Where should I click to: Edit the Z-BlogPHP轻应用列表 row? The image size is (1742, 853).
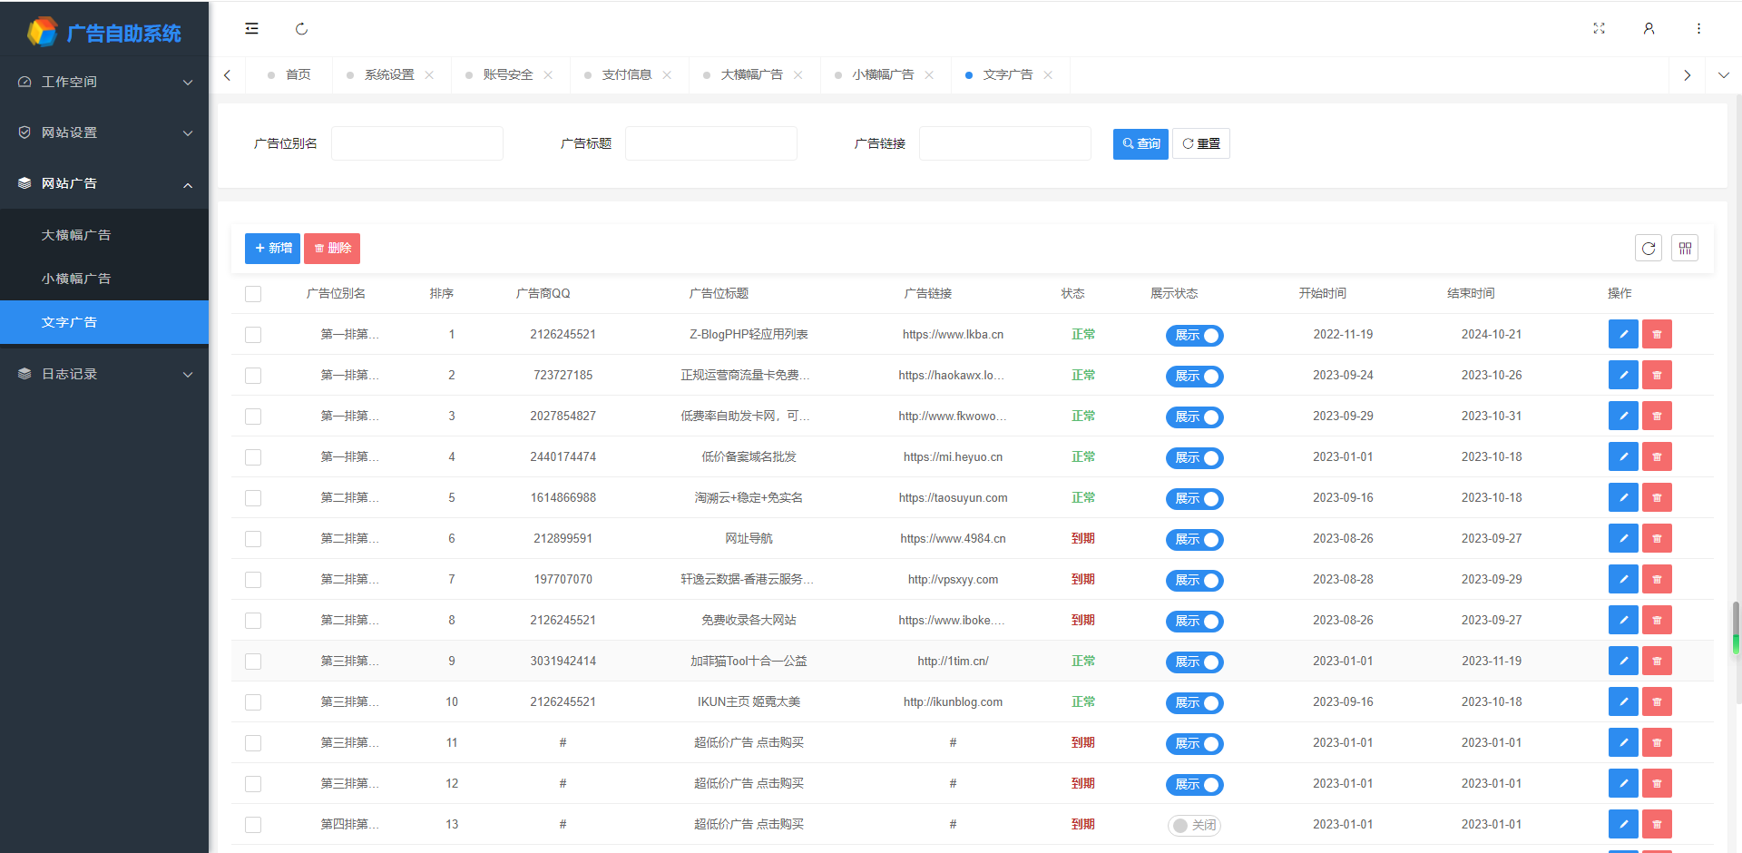pos(1623,334)
